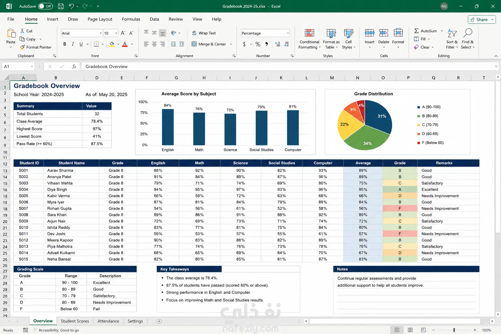Toggle Middle Align for the cell

pos(154,33)
